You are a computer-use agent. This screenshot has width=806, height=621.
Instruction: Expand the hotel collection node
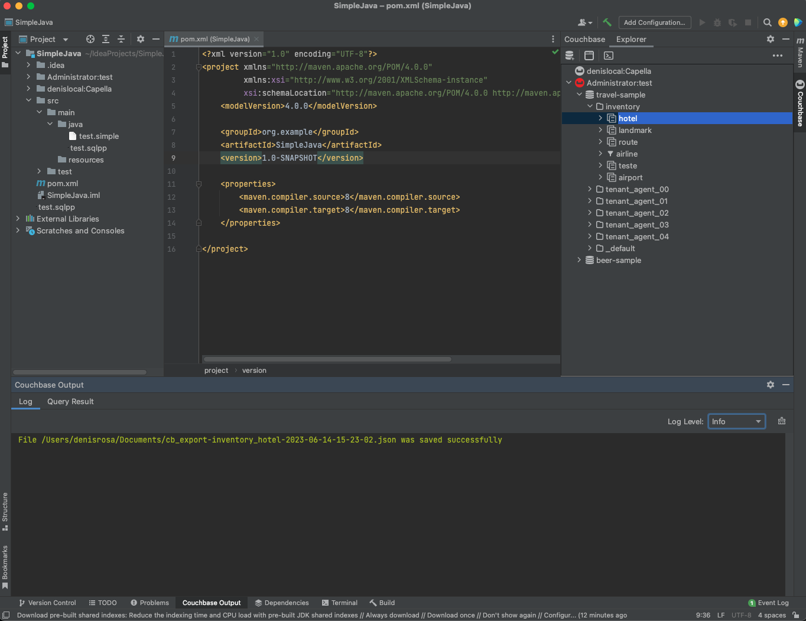tap(600, 118)
